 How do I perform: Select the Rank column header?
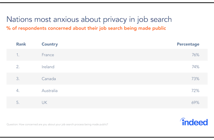(21, 44)
